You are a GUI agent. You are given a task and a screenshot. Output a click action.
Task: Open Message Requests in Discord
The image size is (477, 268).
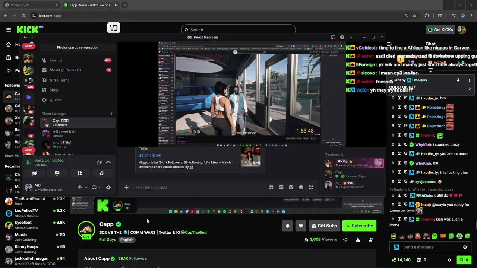(x=77, y=70)
